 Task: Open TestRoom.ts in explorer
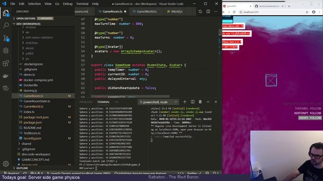point(32,133)
